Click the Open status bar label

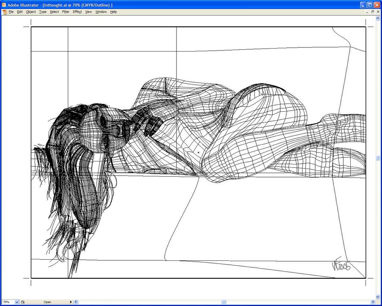(x=47, y=302)
